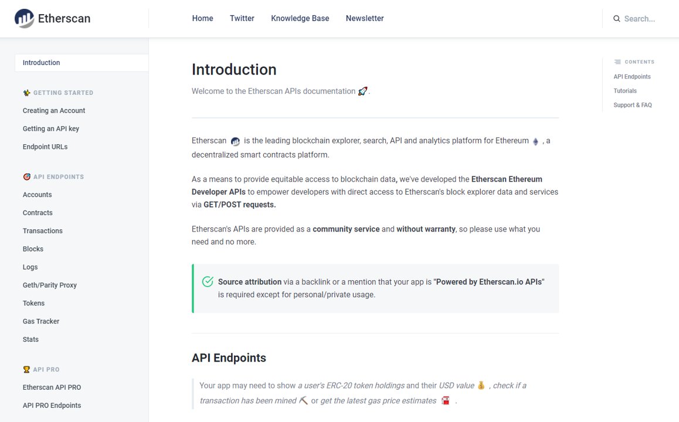Click the trophy icon beside API PRO

[x=26, y=369]
